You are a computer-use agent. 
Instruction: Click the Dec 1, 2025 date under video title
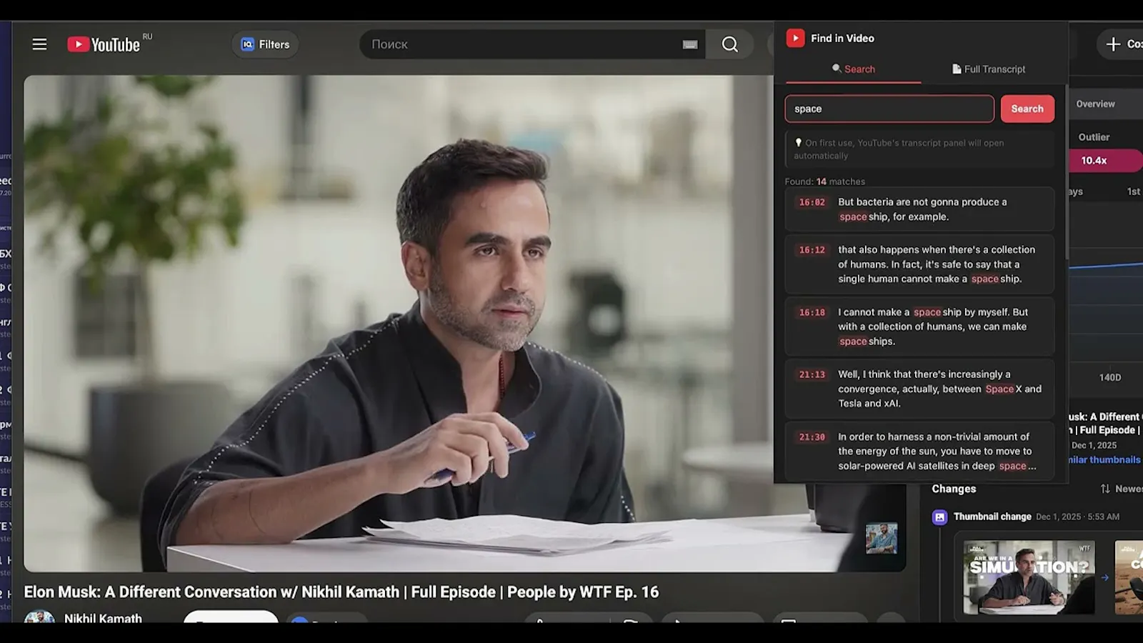pos(1094,445)
